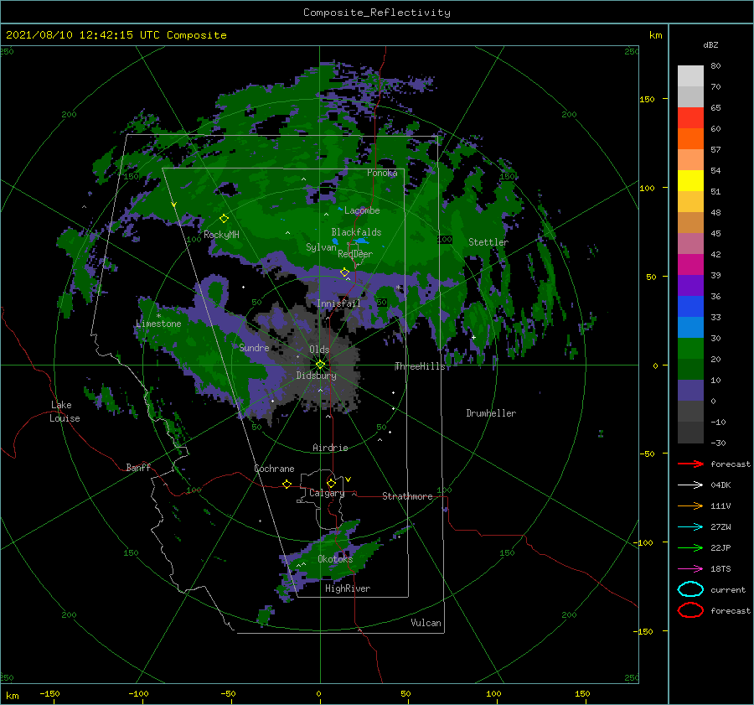The width and height of the screenshot is (754, 705).
Task: Click the RockyMH label
Action: pyautogui.click(x=221, y=235)
